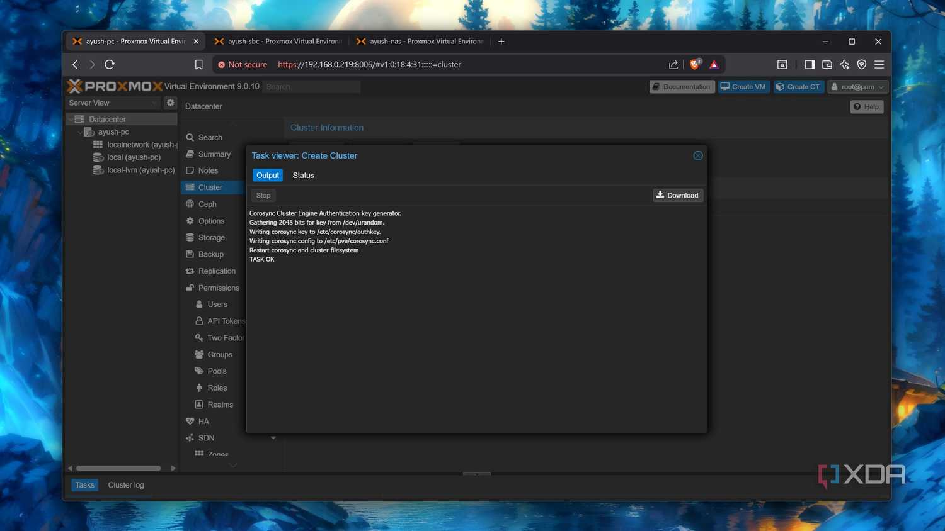Collapse the Datacenter tree node
The image size is (945, 531).
point(70,119)
